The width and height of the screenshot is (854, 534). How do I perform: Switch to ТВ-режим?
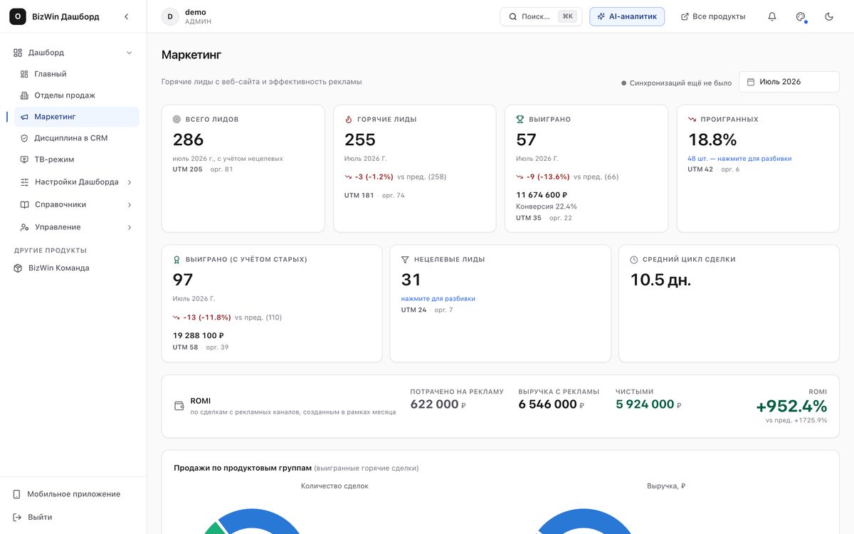click(x=77, y=159)
